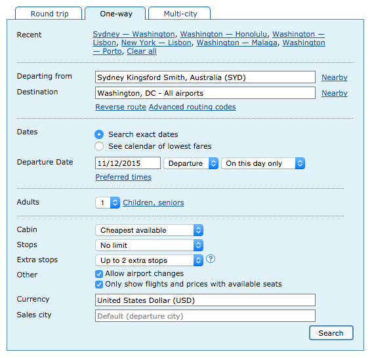Open the On this day only dropdown
Image resolution: width=370 pixels, height=358 pixels.
pyautogui.click(x=263, y=163)
